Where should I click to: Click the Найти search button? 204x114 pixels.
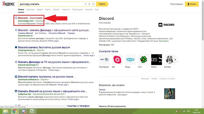click(102, 4)
